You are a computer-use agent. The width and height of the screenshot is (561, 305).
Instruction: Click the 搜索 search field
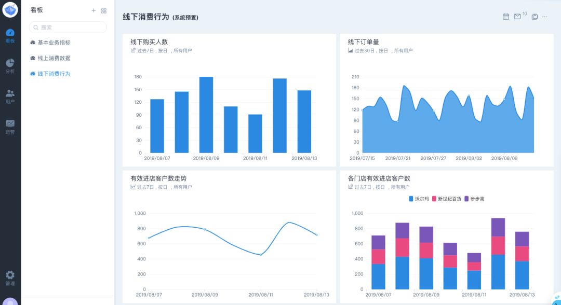pos(68,27)
